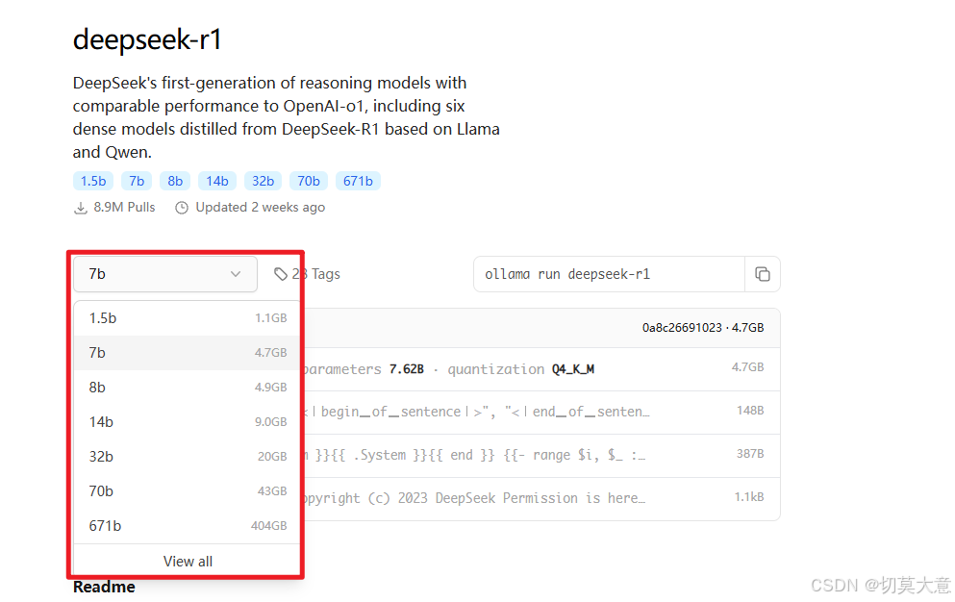This screenshot has height=602, width=955.
Task: Click the deepseek-r1 page title
Action: [146, 39]
